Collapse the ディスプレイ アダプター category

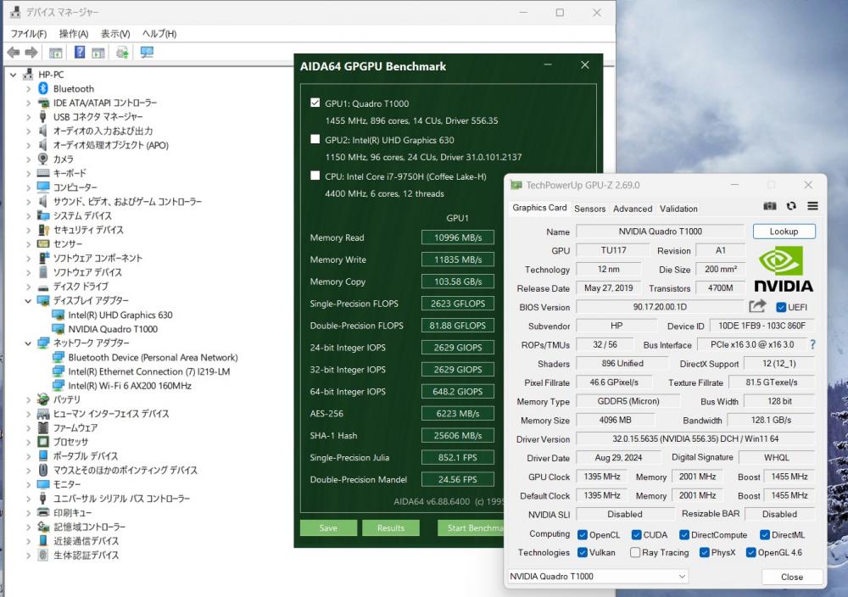pyautogui.click(x=28, y=301)
